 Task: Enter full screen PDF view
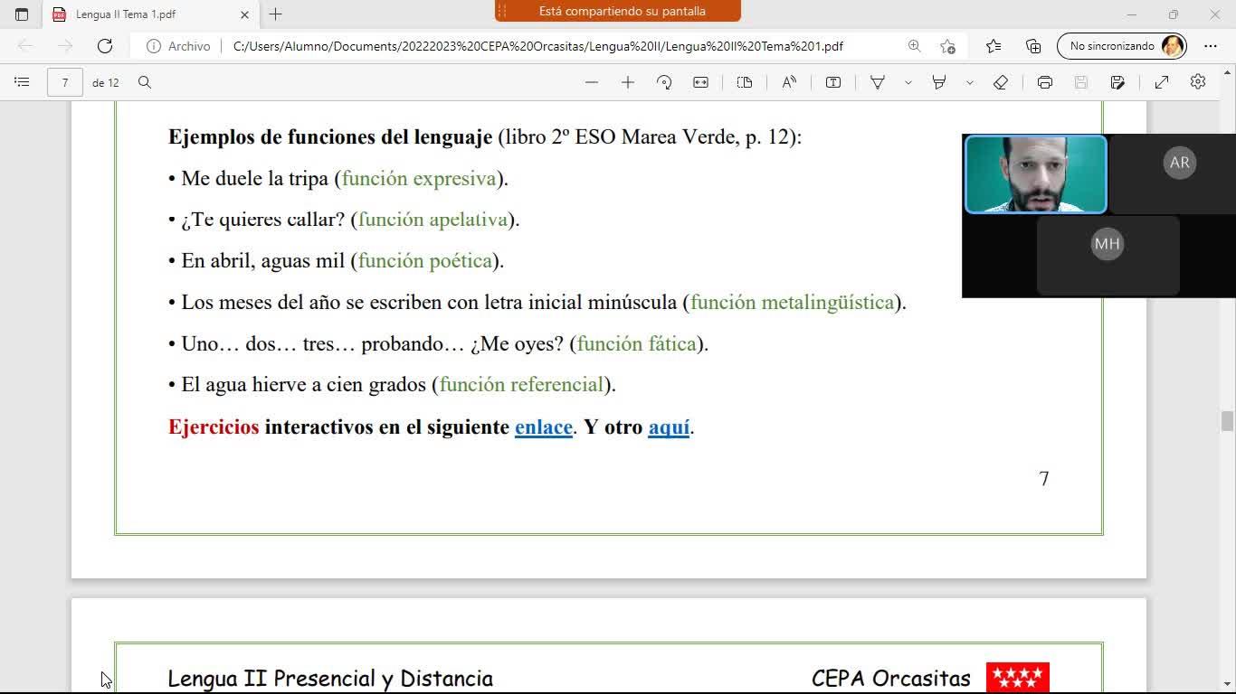1162,82
